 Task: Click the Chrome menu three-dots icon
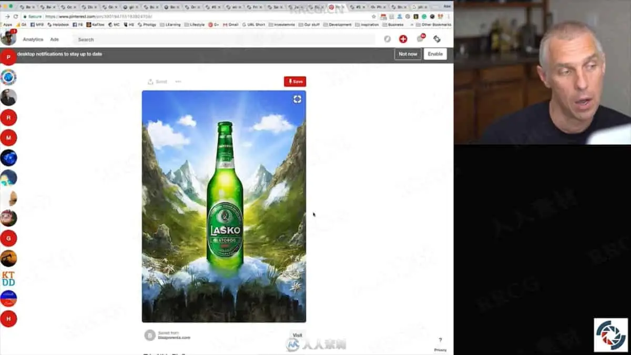[x=449, y=16]
